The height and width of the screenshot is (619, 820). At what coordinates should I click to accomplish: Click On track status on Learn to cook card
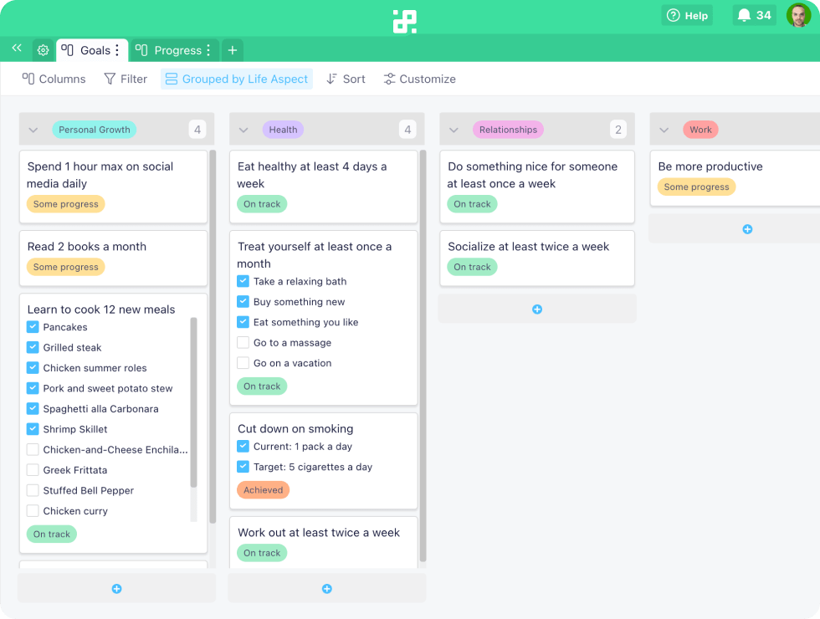point(52,534)
